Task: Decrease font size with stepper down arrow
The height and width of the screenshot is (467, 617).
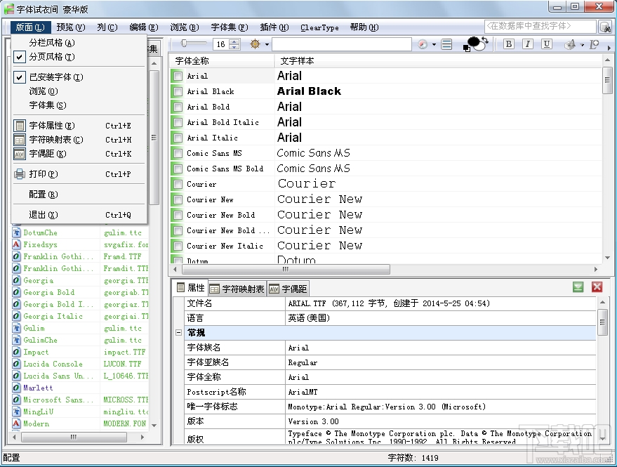Action: click(234, 47)
